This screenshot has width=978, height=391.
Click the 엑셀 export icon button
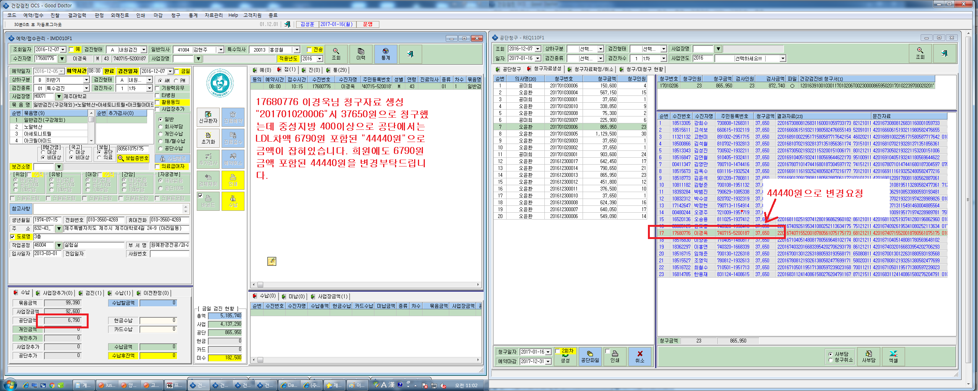click(x=893, y=357)
